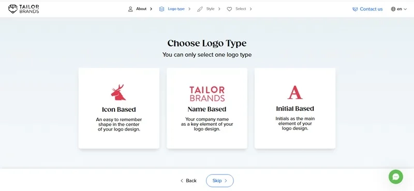This screenshot has height=191, width=414.
Task: Choose the Name Based card
Action: tap(207, 108)
